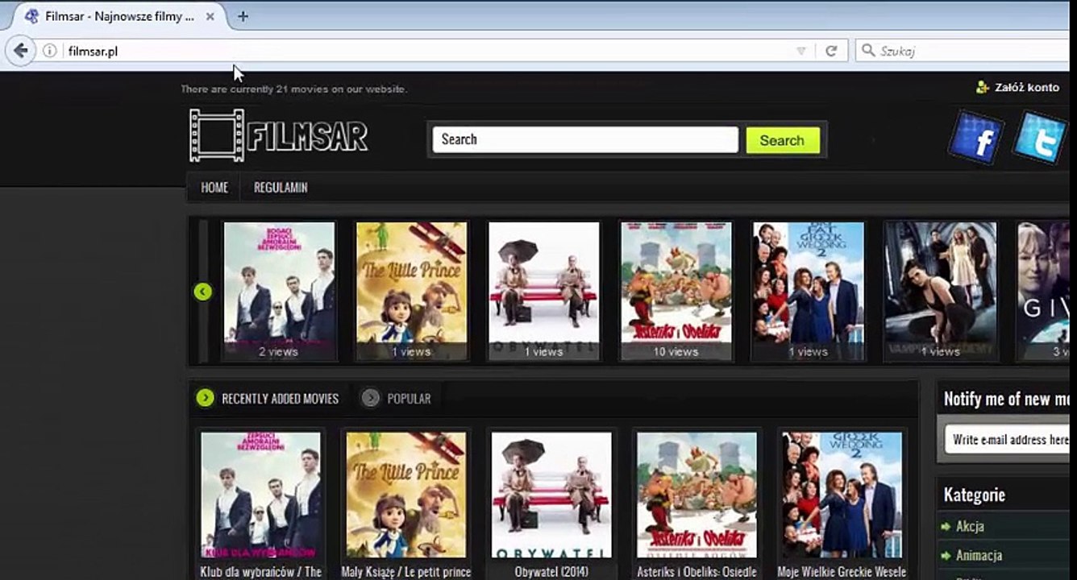
Task: Reload the page with the refresh icon
Action: click(x=831, y=51)
